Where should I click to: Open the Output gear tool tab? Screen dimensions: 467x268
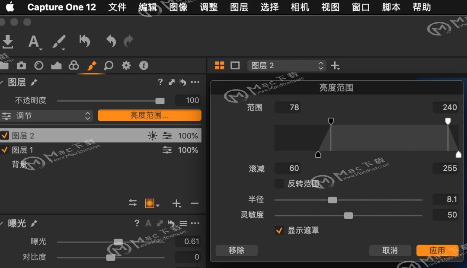point(126,65)
